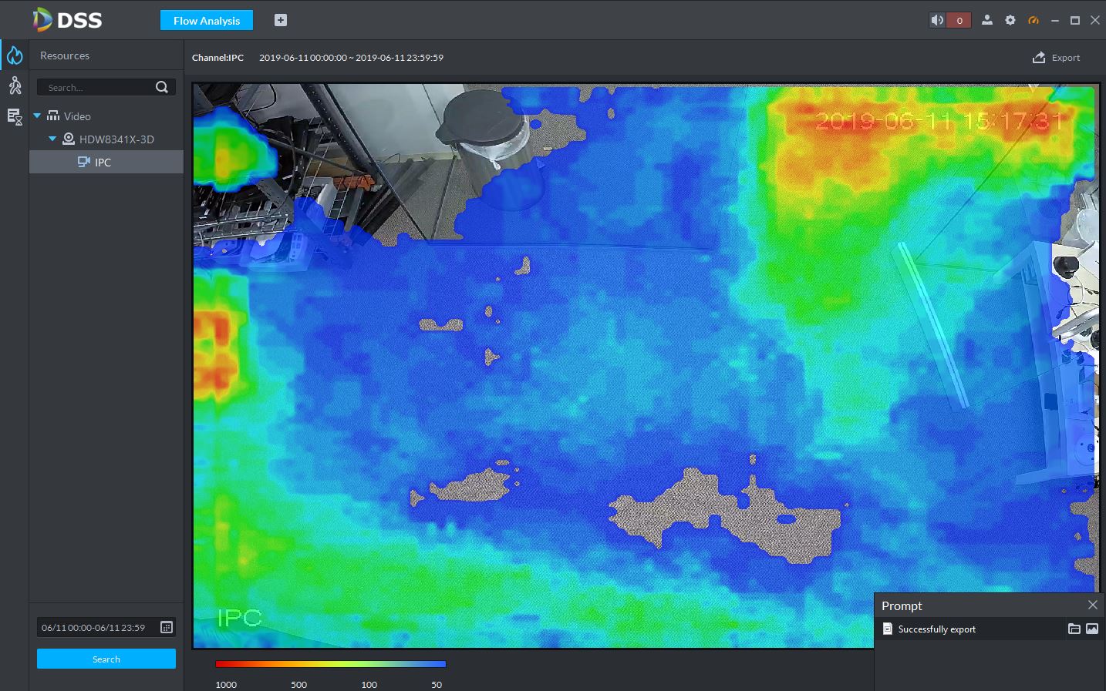This screenshot has width=1106, height=691.
Task: Open the calendar picker beside date range
Action: click(x=167, y=627)
